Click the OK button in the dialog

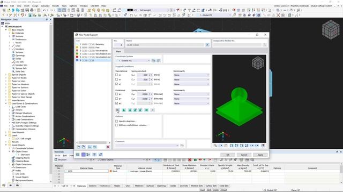pyautogui.click(x=228, y=155)
